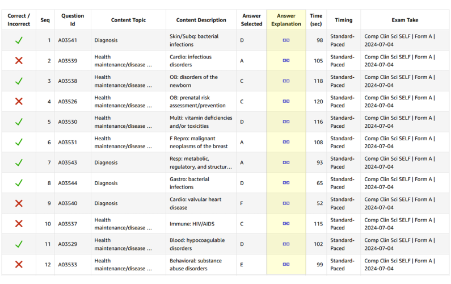This screenshot has height=284, width=451.
Task: View explanation icon for question A03543
Action: 286,162
